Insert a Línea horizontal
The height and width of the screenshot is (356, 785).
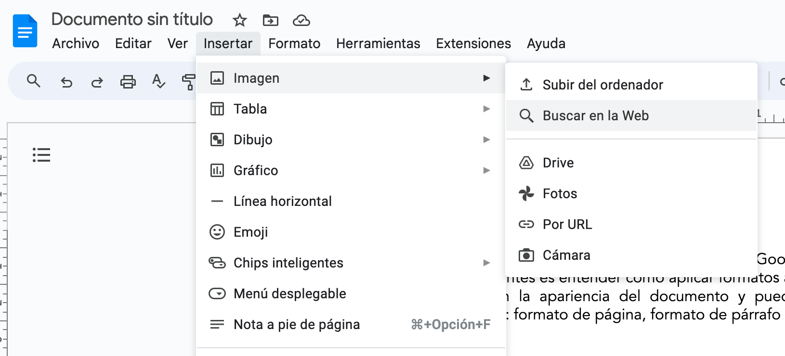(282, 201)
